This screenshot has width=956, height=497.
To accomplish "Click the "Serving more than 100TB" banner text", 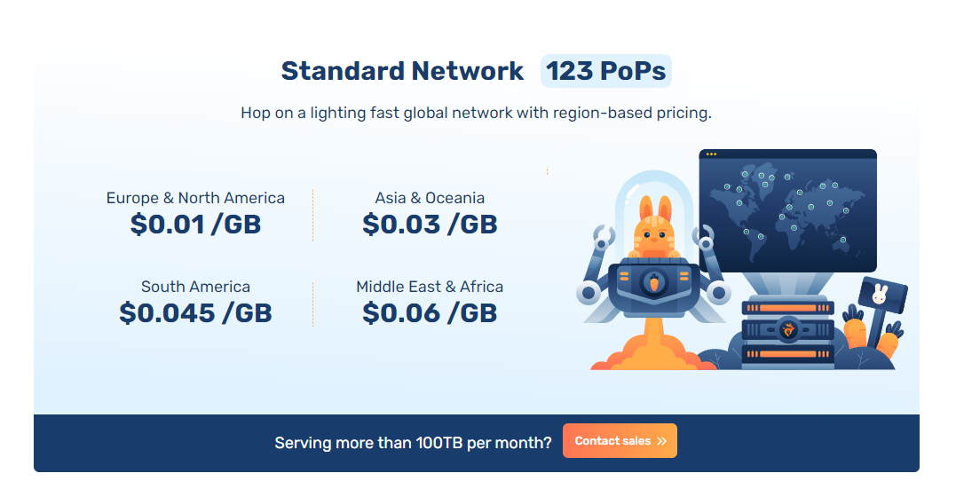I will 413,442.
